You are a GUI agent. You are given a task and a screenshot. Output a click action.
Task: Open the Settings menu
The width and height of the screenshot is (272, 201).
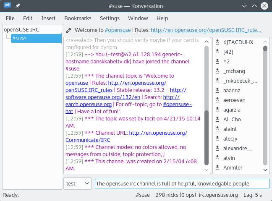(x=110, y=18)
